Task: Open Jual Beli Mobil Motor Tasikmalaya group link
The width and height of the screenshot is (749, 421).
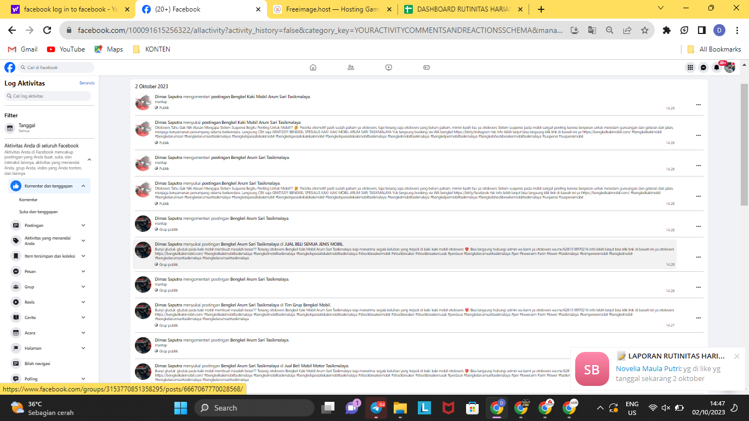Action: click(x=316, y=366)
